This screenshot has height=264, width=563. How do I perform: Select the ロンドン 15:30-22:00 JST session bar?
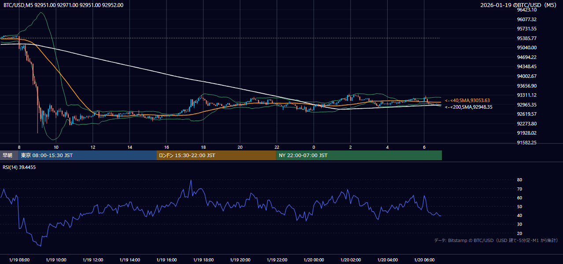tap(216, 155)
